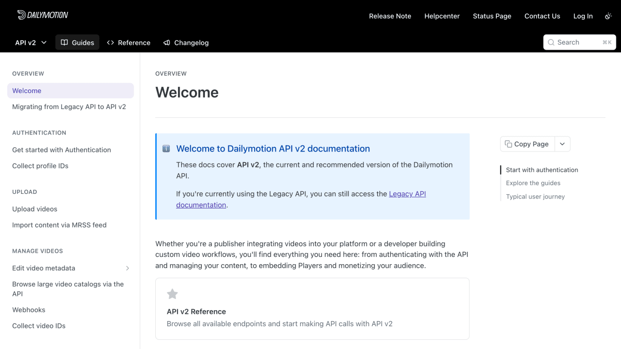Click the AUTHENTICATION sidebar section label
Viewport: 621px width, 349px height.
pos(39,133)
